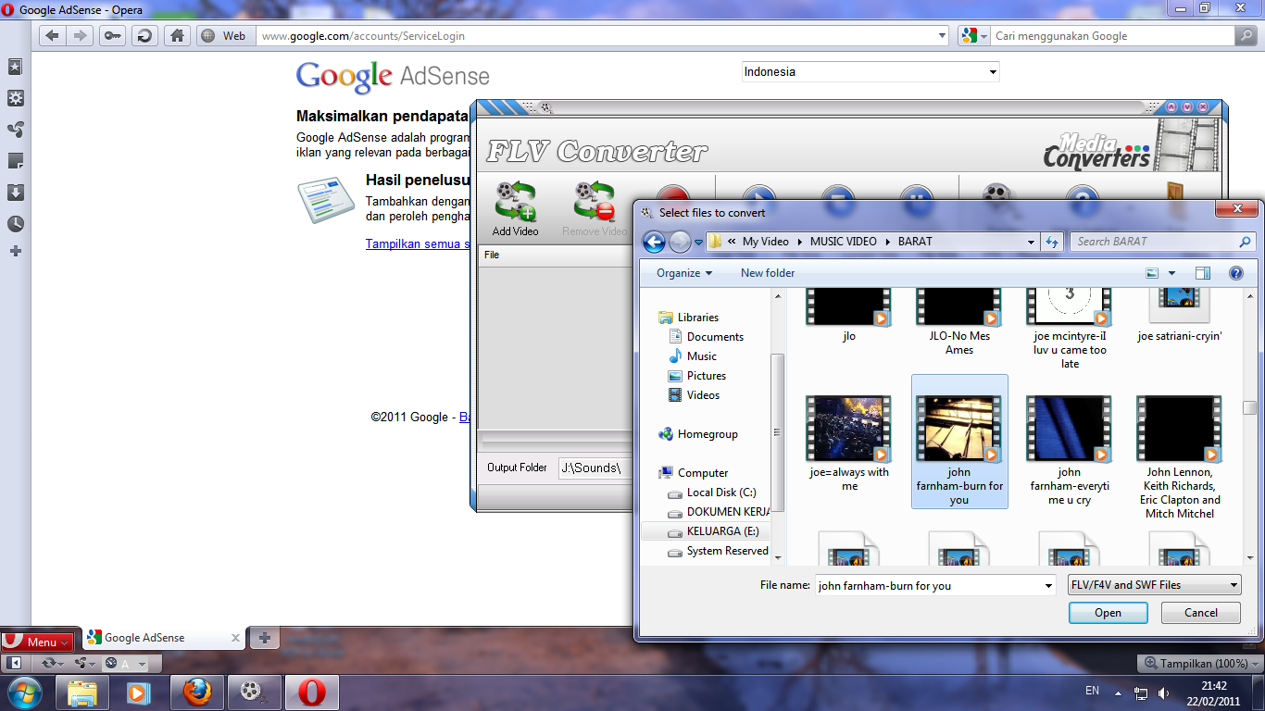Image resolution: width=1265 pixels, height=711 pixels.
Task: Select the Google AdSense tab
Action: coord(164,638)
